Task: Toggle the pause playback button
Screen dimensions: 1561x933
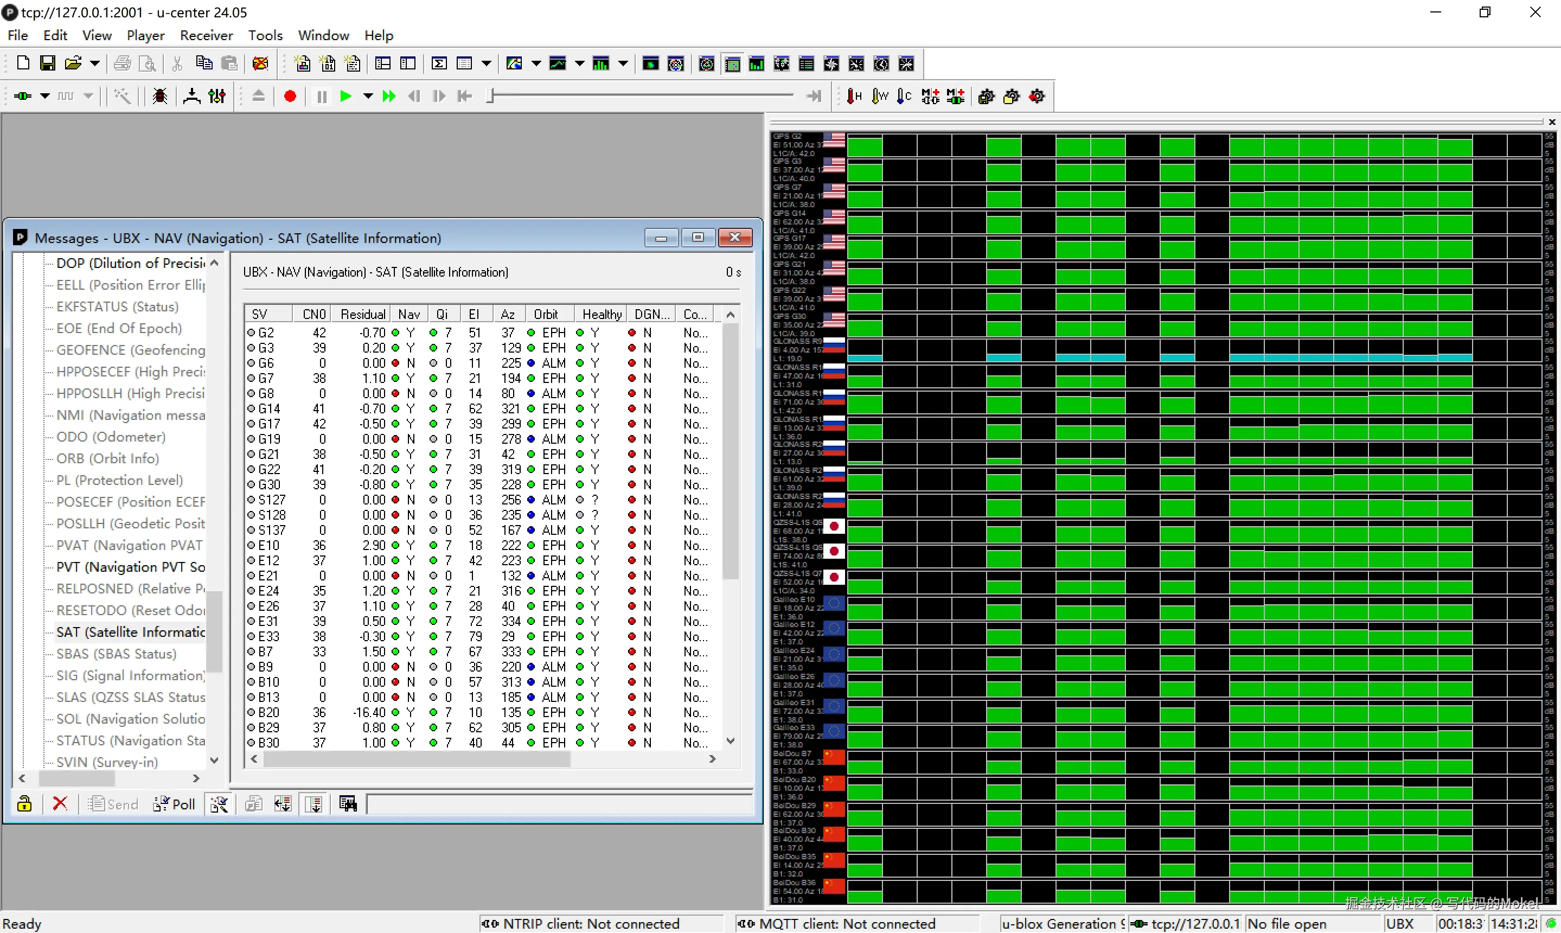Action: coord(322,96)
